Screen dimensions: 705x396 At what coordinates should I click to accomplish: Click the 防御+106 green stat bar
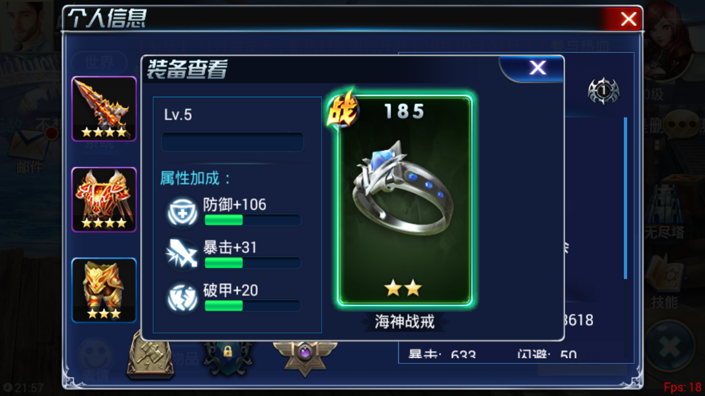click(253, 220)
